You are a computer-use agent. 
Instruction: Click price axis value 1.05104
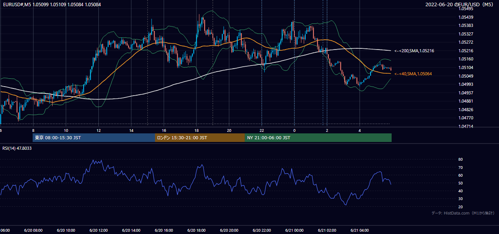pyautogui.click(x=466, y=67)
